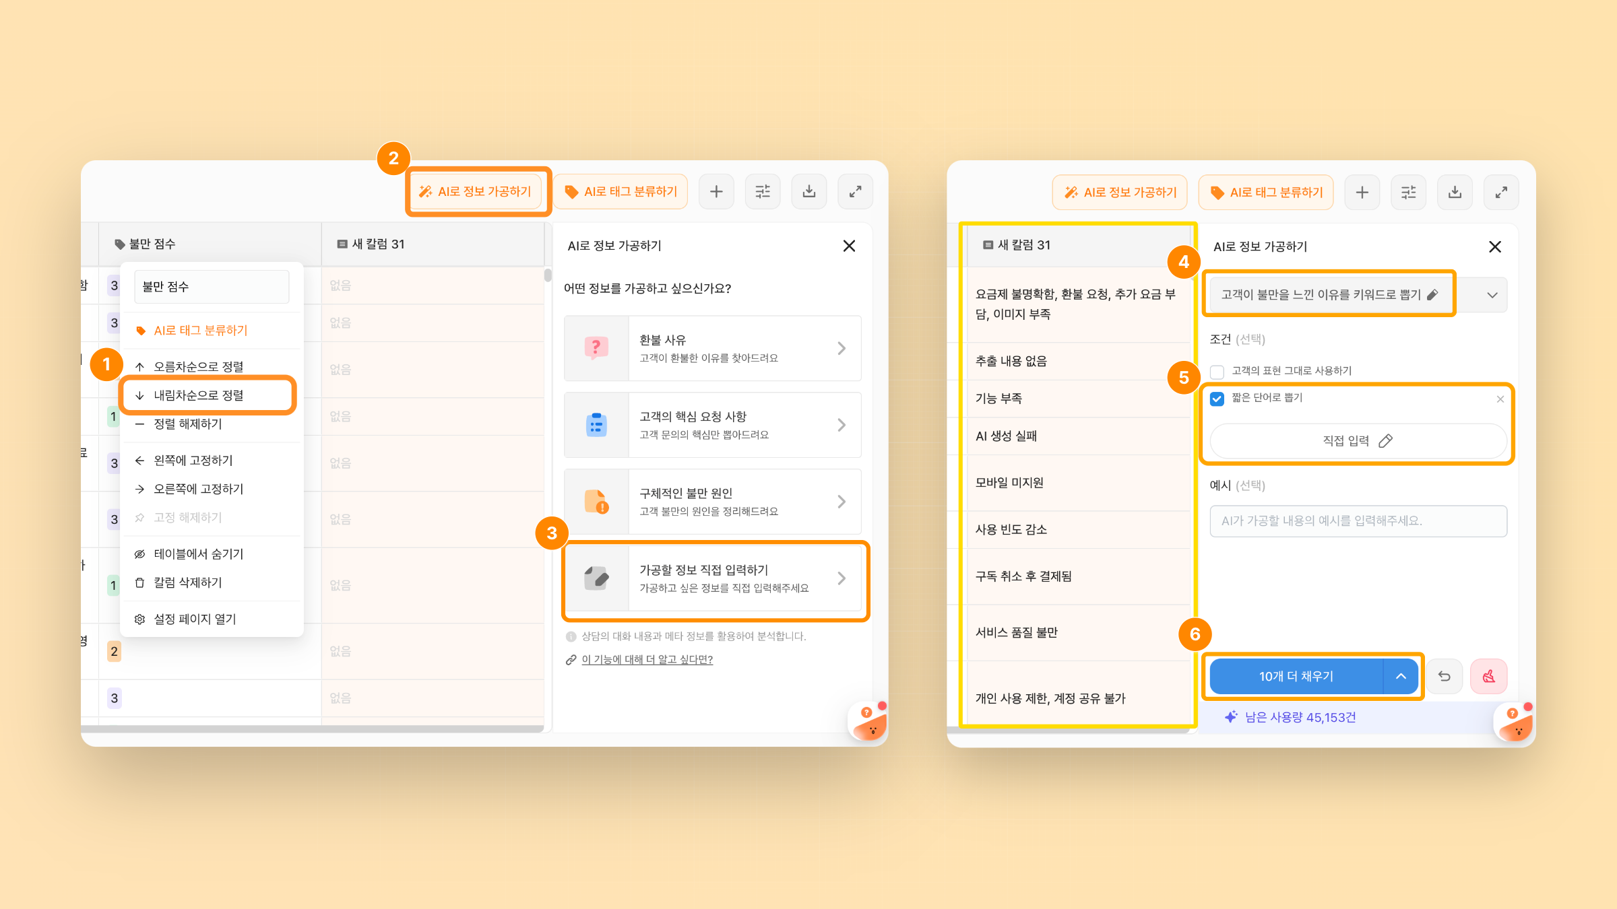This screenshot has width=1617, height=909.
Task: Click the expand fullscreen icon in left toolbar
Action: pos(855,192)
